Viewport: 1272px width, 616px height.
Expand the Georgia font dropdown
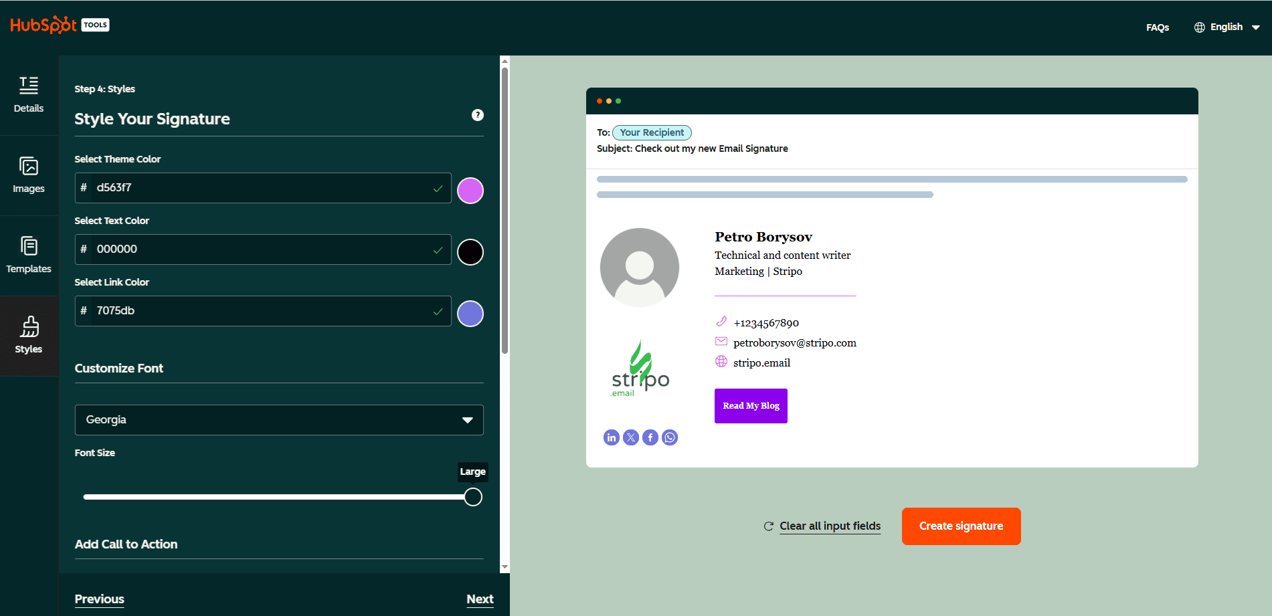[279, 420]
